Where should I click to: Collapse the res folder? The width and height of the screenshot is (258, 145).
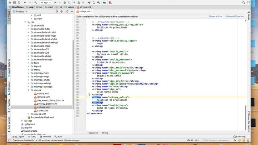click(25, 22)
